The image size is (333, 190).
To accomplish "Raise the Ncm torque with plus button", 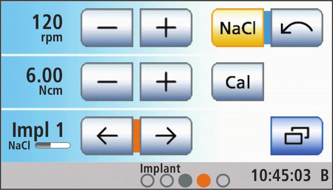I will 166,82.
